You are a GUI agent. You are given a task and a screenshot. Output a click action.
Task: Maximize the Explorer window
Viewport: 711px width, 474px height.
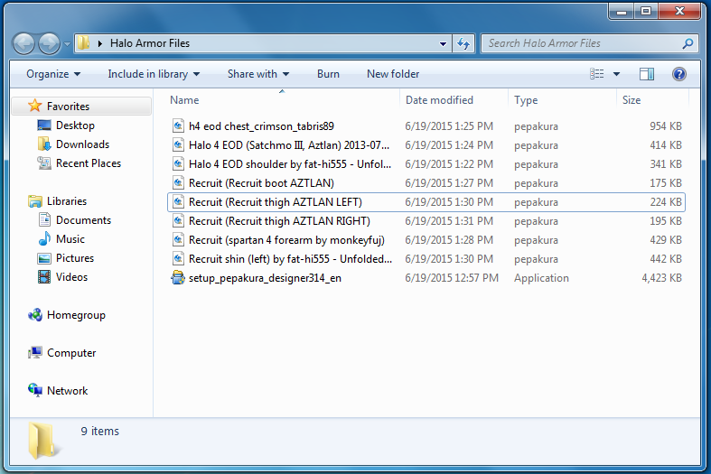(x=646, y=13)
